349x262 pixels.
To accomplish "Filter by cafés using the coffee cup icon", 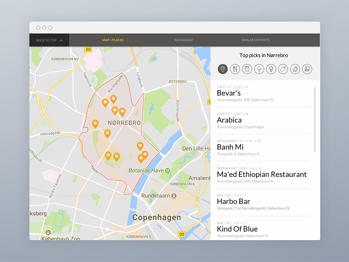I will click(x=247, y=69).
